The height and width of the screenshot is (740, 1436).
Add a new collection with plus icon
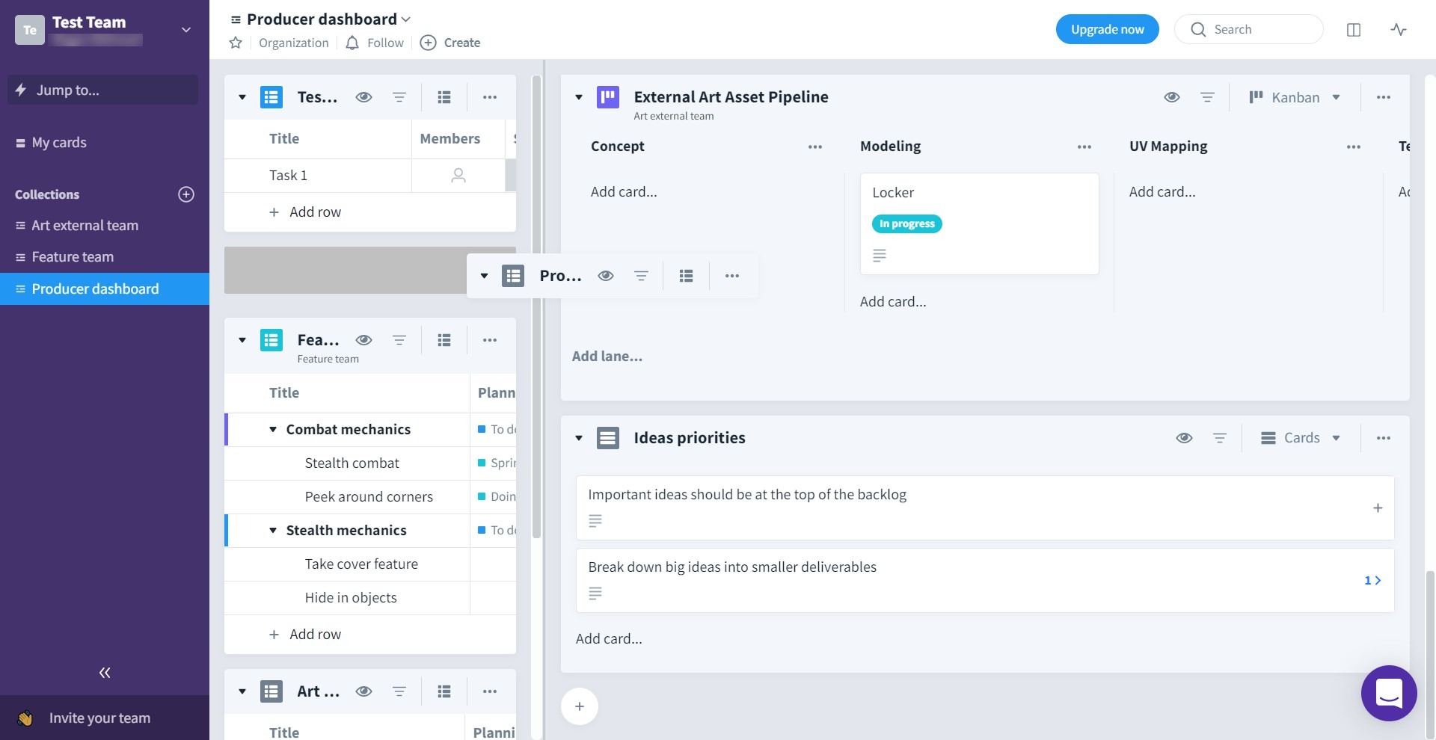point(186,194)
